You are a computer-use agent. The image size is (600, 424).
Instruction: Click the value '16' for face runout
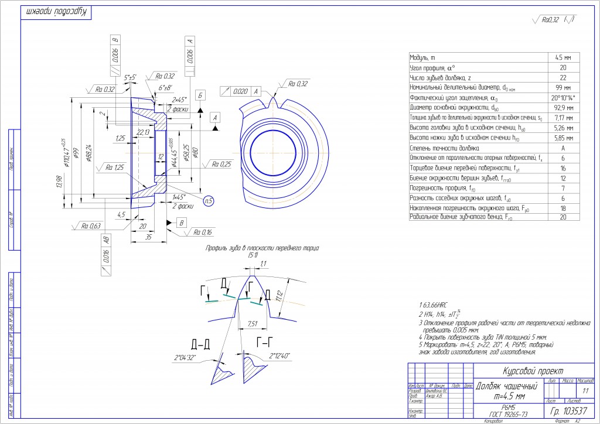pos(563,168)
